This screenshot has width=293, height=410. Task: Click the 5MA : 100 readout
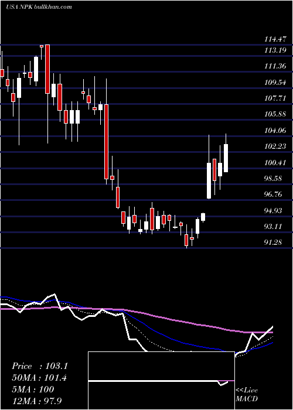pos(33,389)
